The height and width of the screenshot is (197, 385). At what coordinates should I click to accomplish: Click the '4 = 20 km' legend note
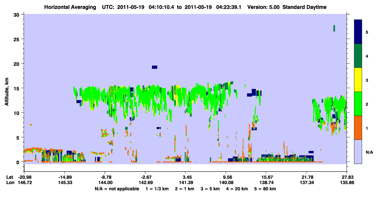237,189
